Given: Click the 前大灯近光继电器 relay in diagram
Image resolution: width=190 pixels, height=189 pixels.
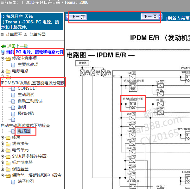Looking at the screenshot, I should tap(133, 106).
